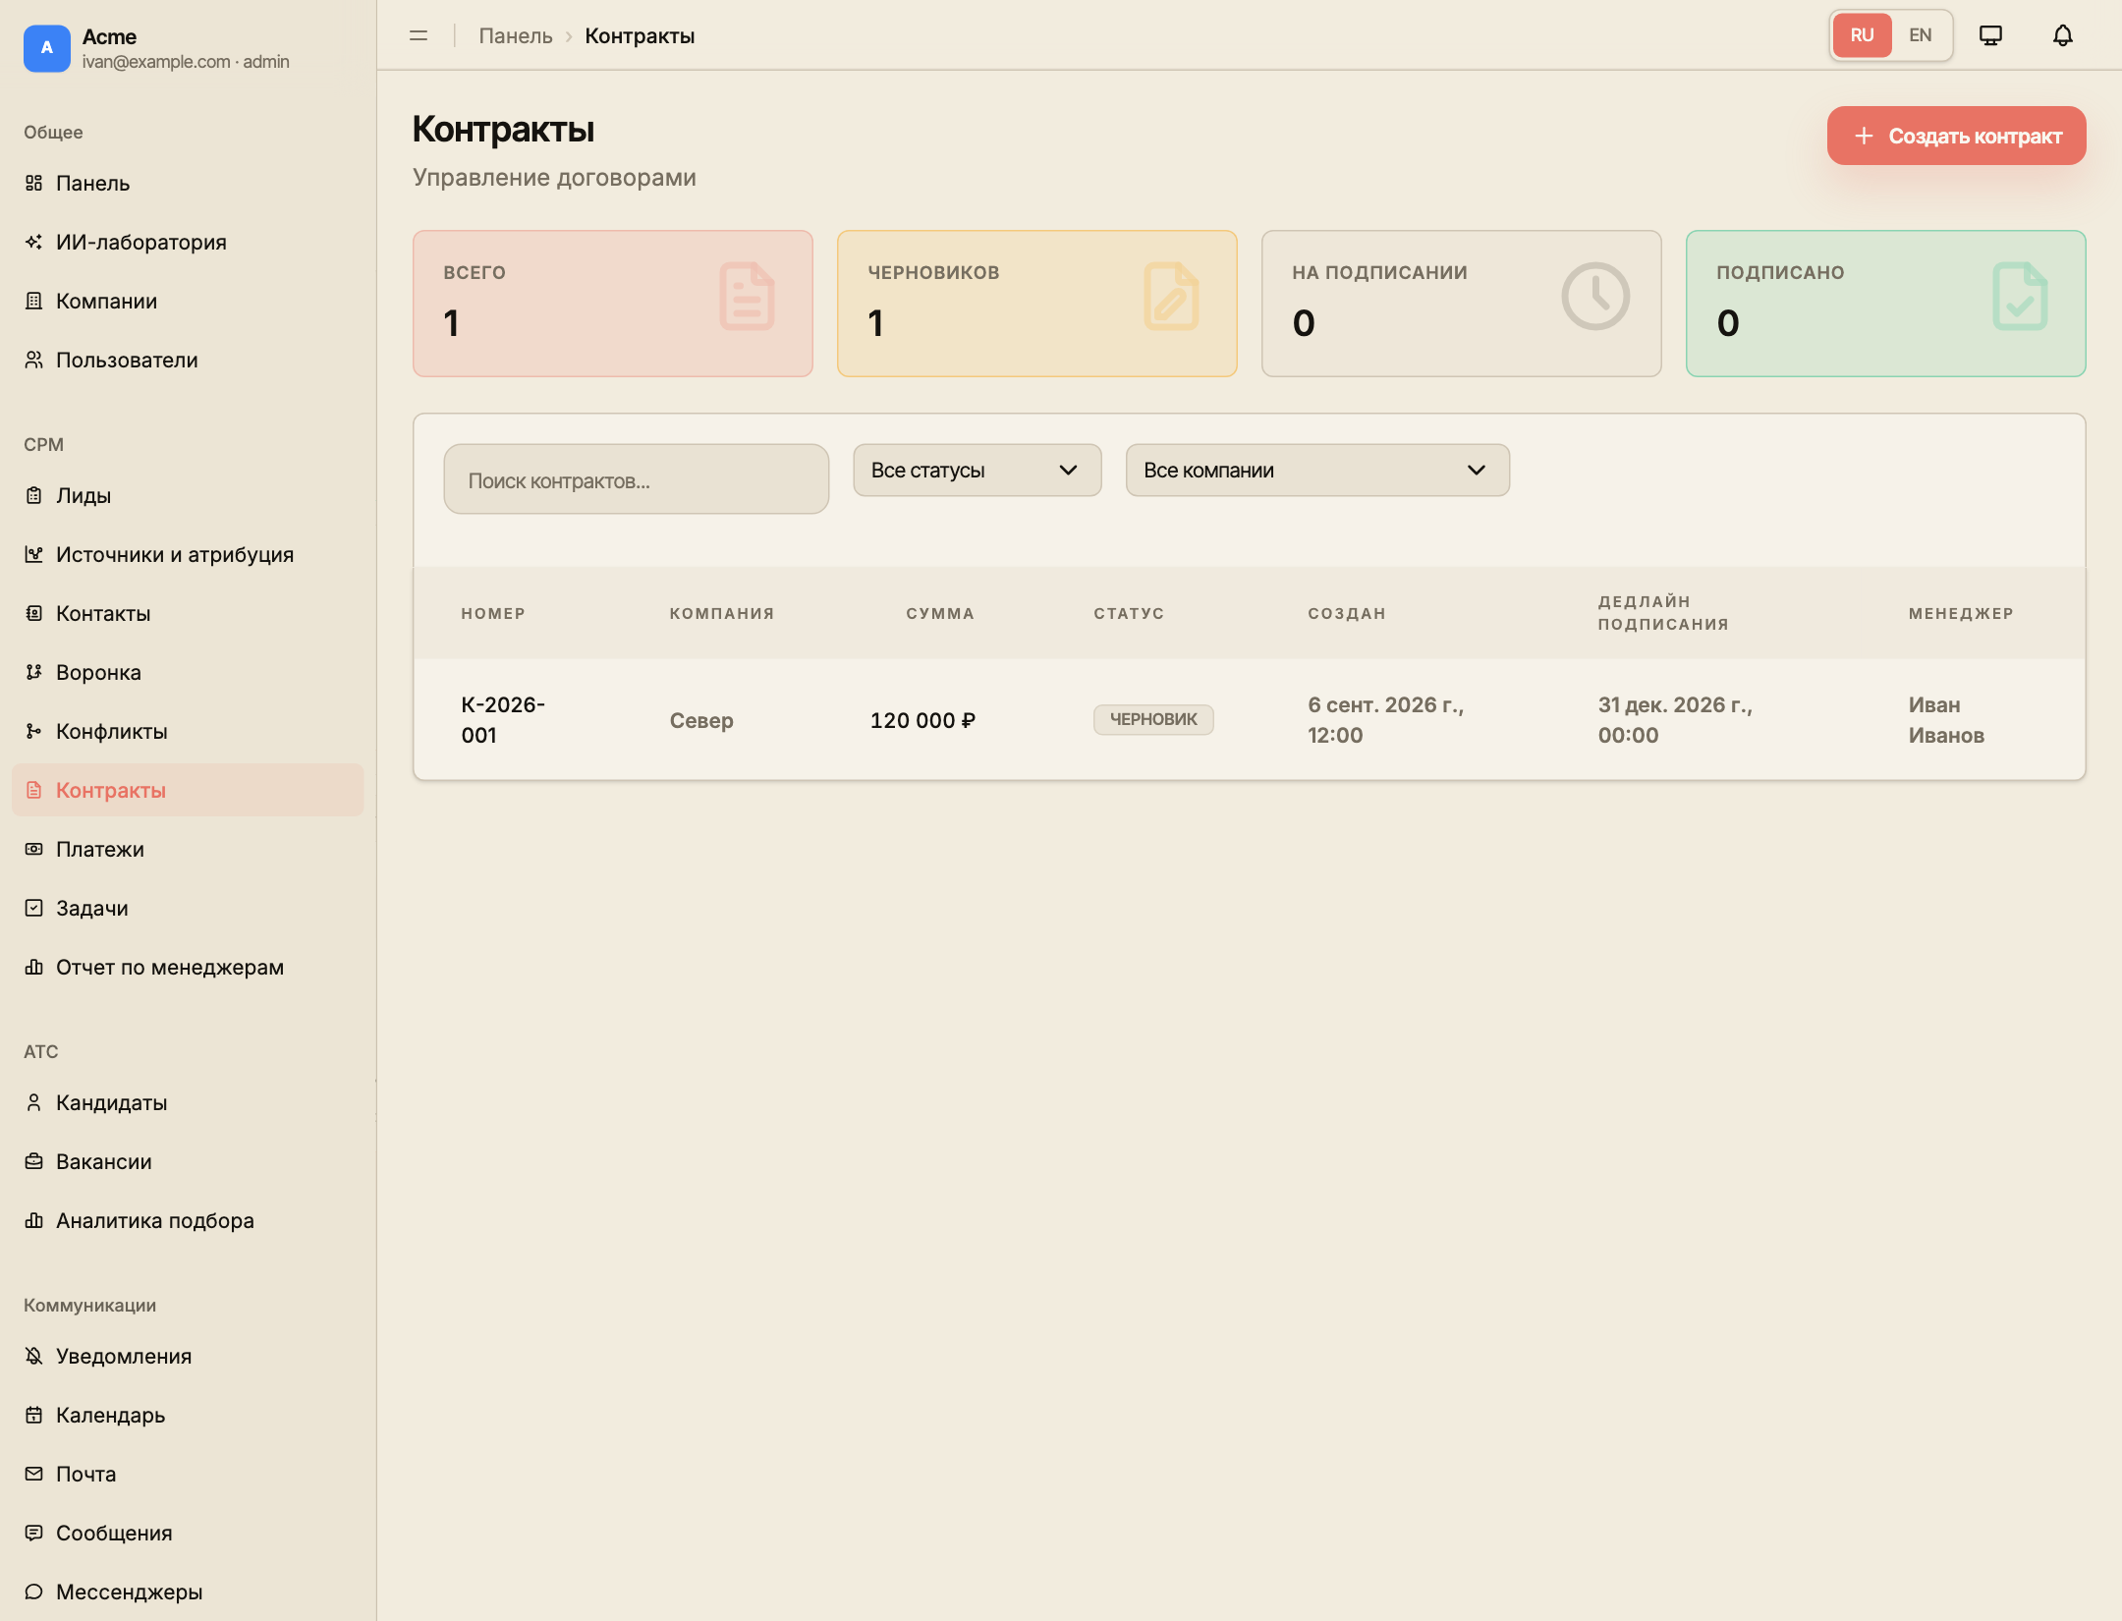
Task: Click the Acme avatar logo
Action: (46, 48)
